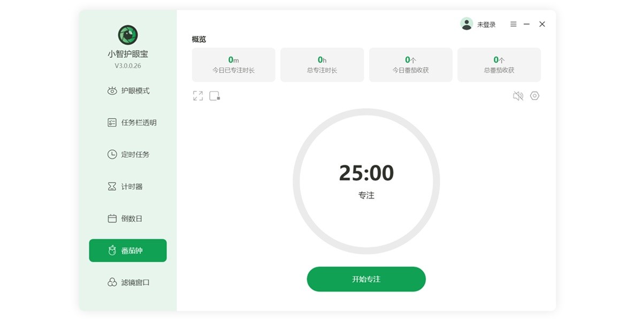Open mini floating window icon above the timer

click(x=215, y=95)
